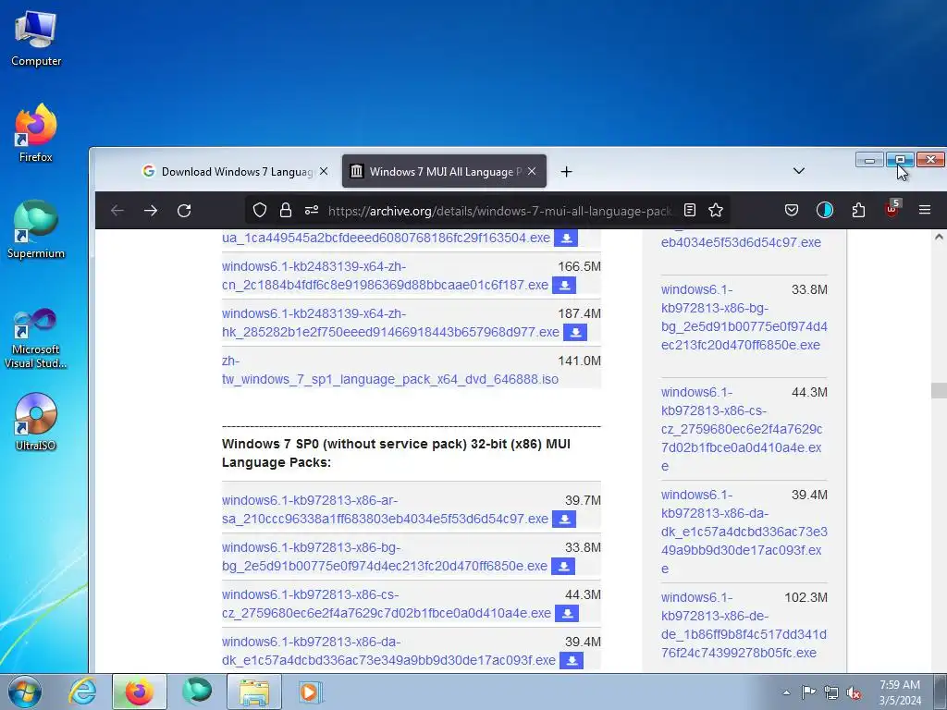This screenshot has width=947, height=710.
Task: Launch Internet Explorer from taskbar
Action: [x=81, y=692]
